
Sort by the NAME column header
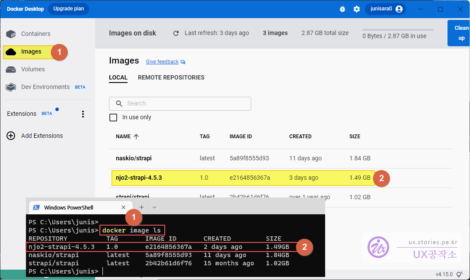(123, 137)
